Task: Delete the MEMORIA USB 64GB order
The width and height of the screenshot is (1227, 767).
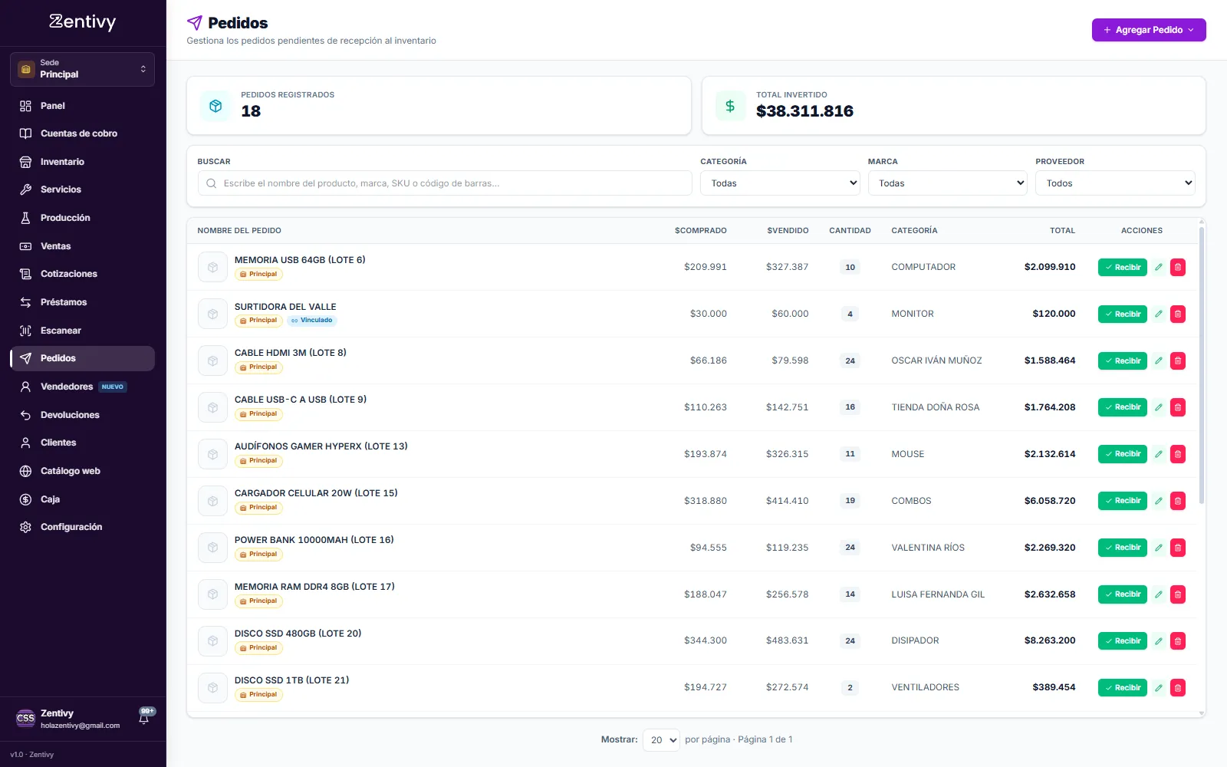Action: tap(1178, 267)
